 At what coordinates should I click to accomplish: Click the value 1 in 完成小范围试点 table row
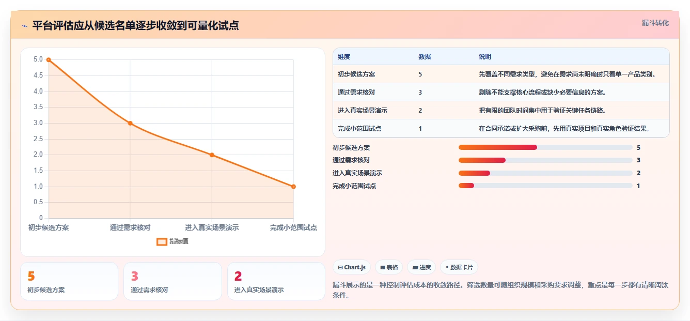pos(420,129)
